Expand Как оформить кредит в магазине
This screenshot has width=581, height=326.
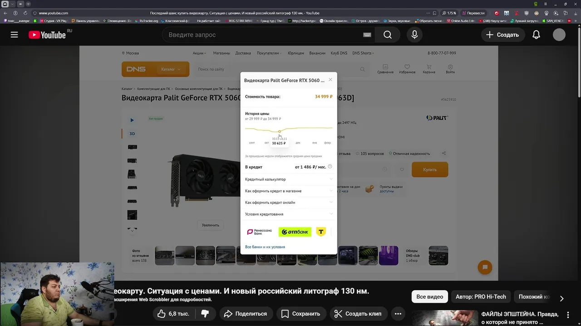[x=289, y=191]
